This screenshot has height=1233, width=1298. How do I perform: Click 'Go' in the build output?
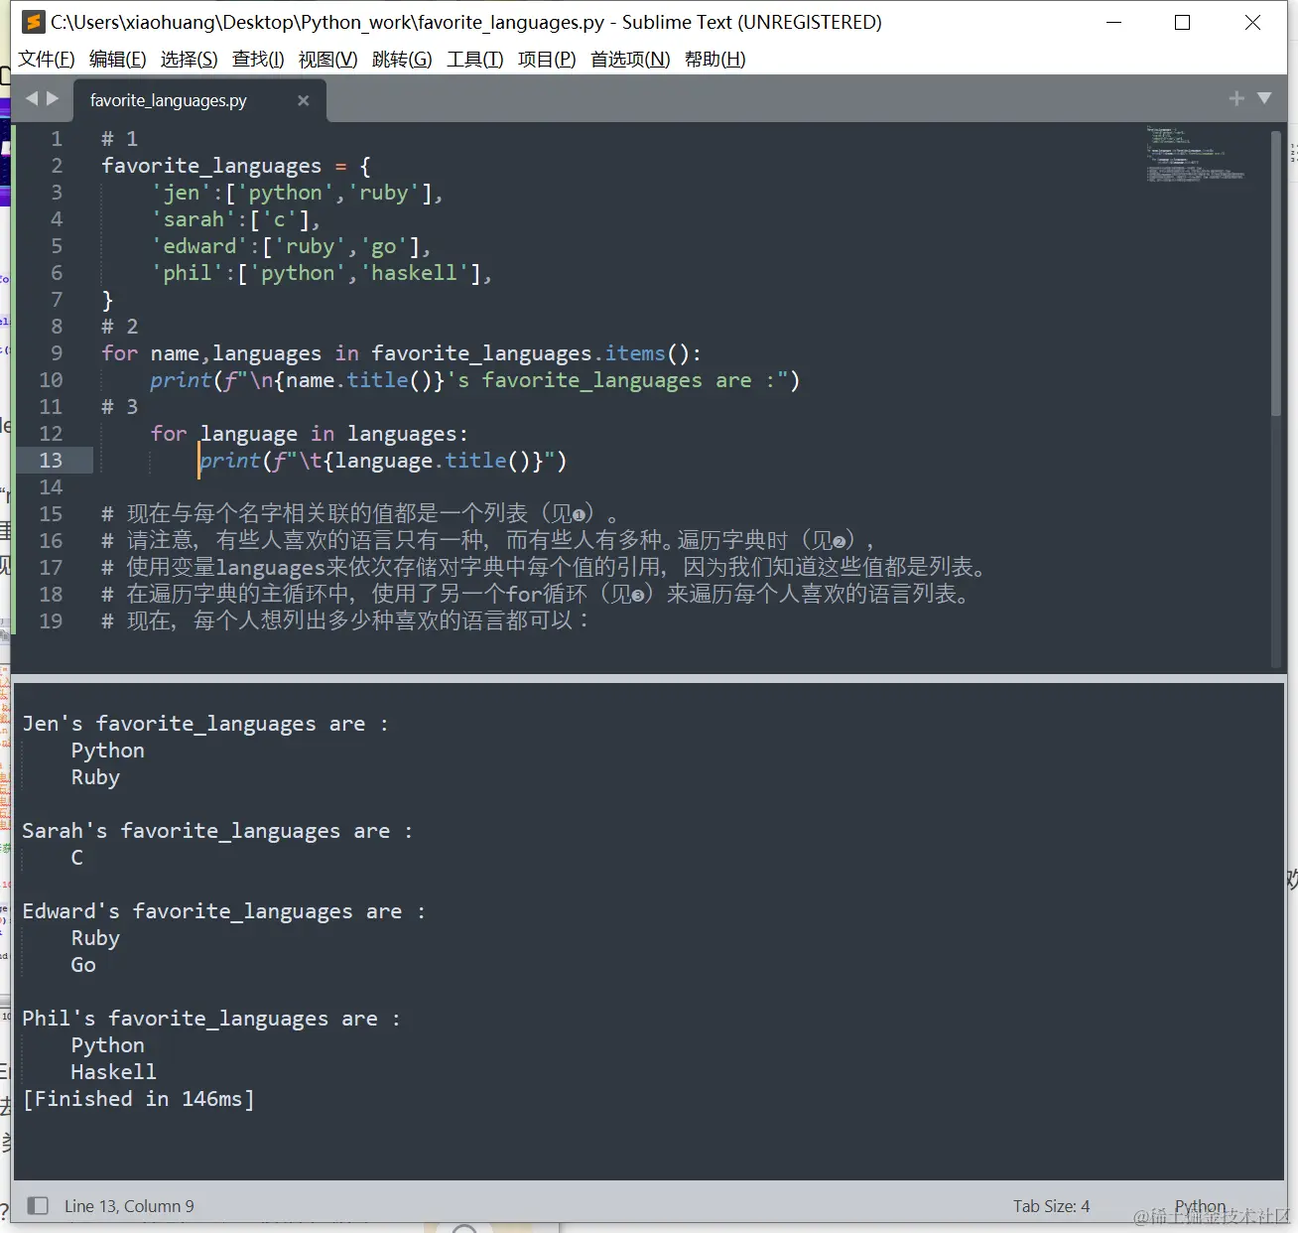pyautogui.click(x=83, y=965)
